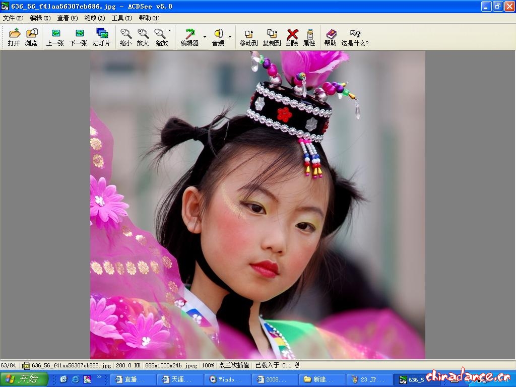Open image Properties (属性)
This screenshot has height=387, width=516.
tap(309, 37)
